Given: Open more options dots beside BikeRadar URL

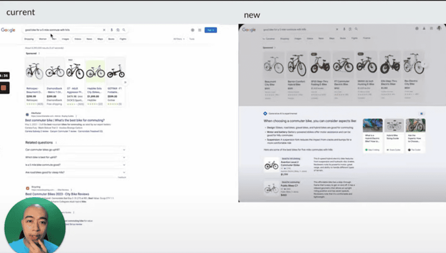Looking at the screenshot, I should coord(76,116).
